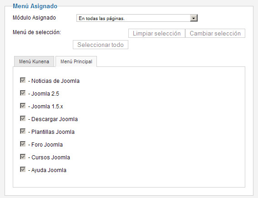Toggle the Descargar Joomla checkbox
The height and width of the screenshot is (198, 258).
point(23,118)
